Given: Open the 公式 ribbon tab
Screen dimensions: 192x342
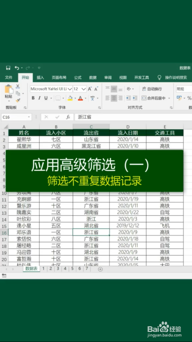Looking at the screenshot, I should 78,78.
